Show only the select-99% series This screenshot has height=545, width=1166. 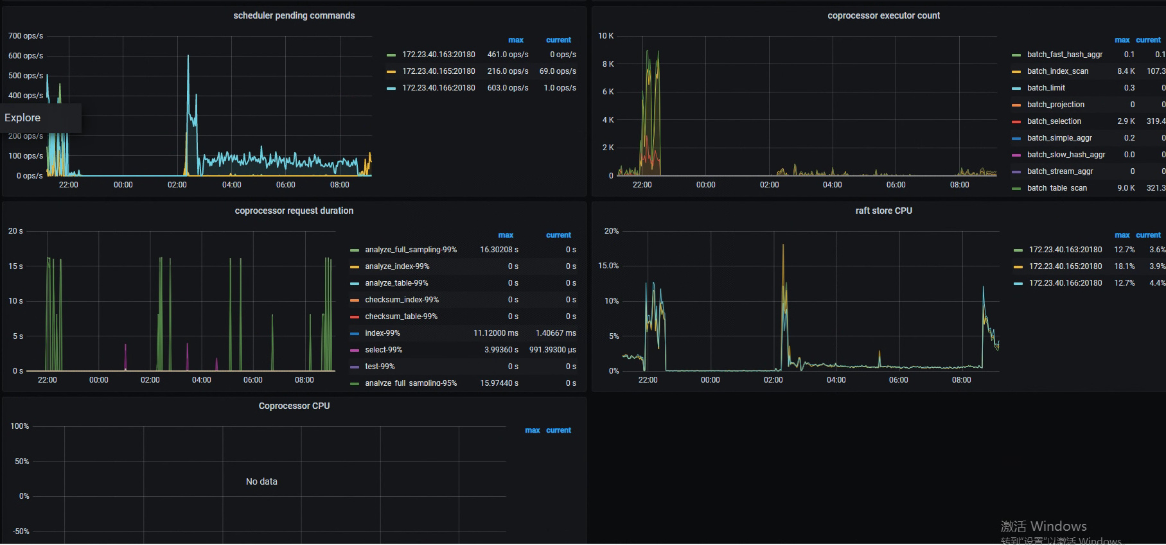(x=384, y=350)
